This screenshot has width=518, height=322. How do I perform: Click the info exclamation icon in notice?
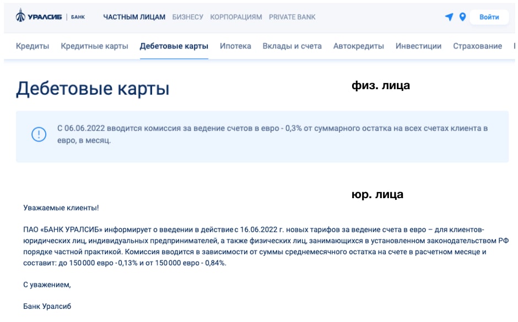click(x=39, y=134)
